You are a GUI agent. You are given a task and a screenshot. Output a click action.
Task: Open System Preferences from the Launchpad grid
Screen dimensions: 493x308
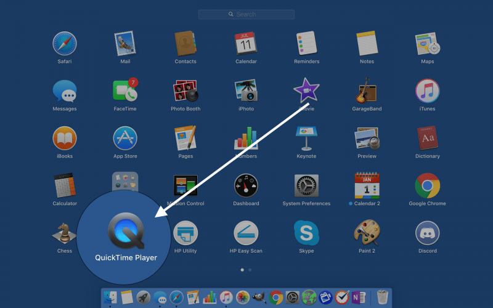coord(306,185)
